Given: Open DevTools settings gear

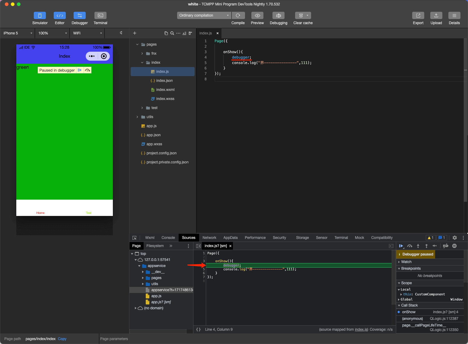Looking at the screenshot, I should [455, 238].
